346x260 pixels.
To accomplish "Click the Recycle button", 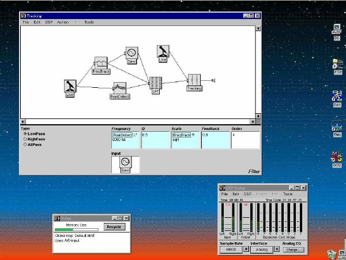I will pyautogui.click(x=114, y=227).
